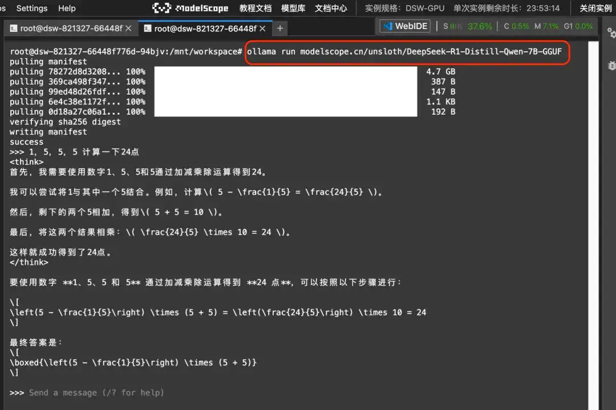Close the first terminal tab
The image size is (616, 410).
128,29
